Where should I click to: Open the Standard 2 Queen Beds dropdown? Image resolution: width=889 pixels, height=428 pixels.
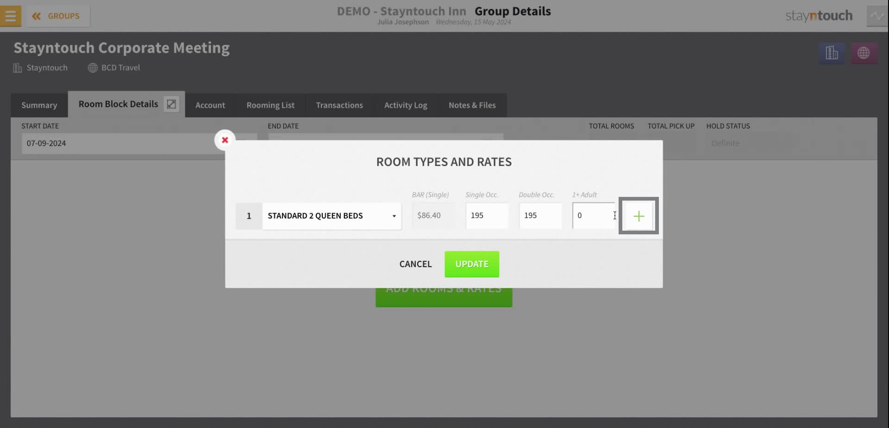click(x=332, y=216)
